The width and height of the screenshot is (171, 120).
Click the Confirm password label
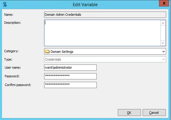(18, 85)
